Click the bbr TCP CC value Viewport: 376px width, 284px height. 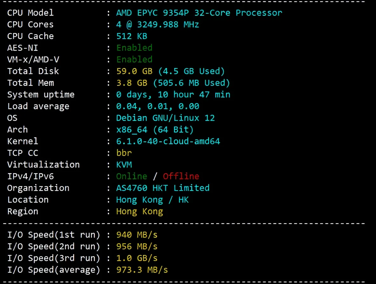(x=124, y=153)
